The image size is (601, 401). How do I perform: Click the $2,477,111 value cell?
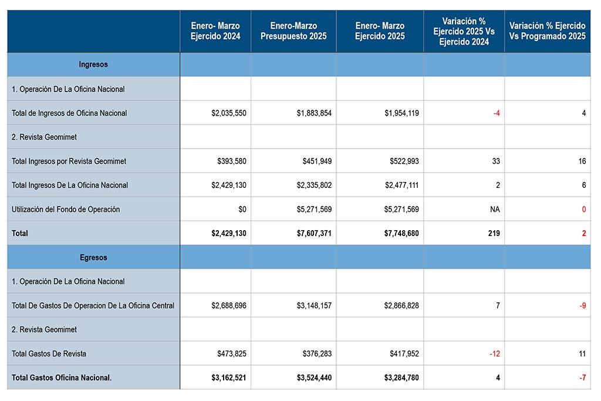click(x=401, y=186)
